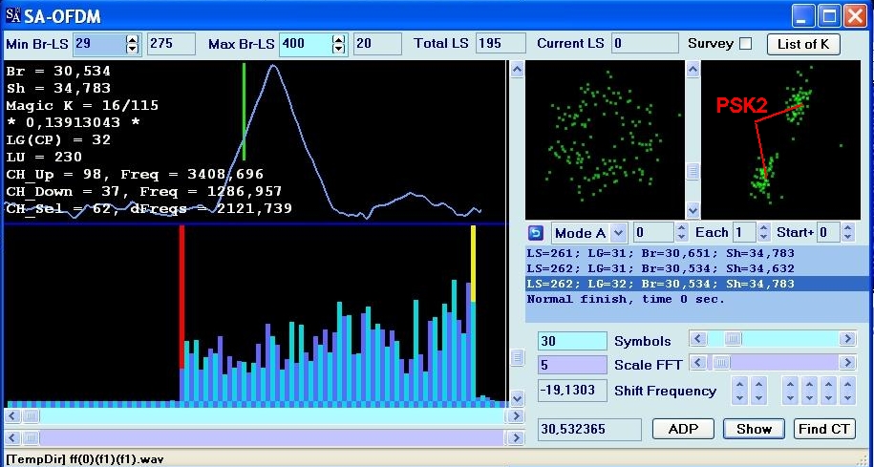Viewport: 874px width, 467px height.
Task: Increase Max Br-LS with its up arrow
Action: [x=338, y=39]
